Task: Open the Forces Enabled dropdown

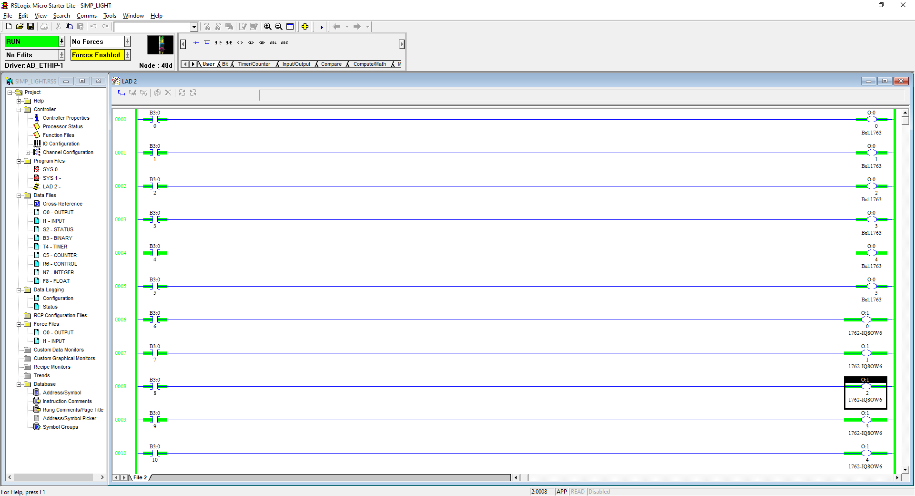Action: click(x=127, y=55)
